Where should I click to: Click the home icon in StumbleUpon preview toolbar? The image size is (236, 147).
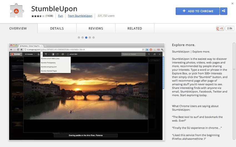[155, 54]
